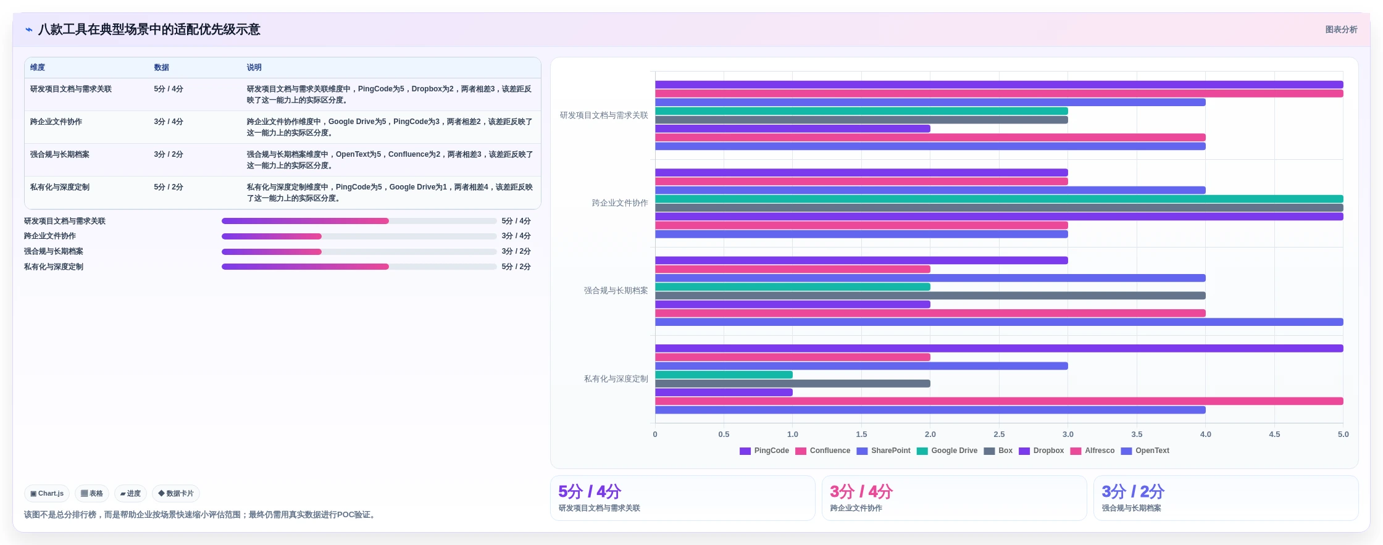This screenshot has height=545, width=1383.
Task: Toggle the Dropbox legend entry
Action: (1042, 451)
